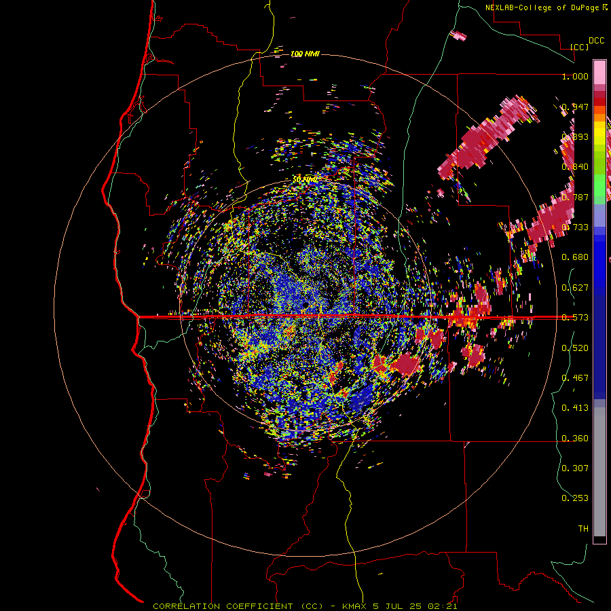Click the 100 NMI range ring label
This screenshot has height=611, width=611.
[x=305, y=54]
